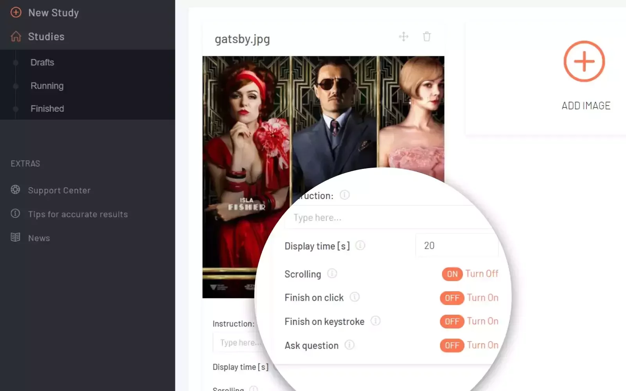626x391 pixels.
Task: Click the info icon beside Display time
Action: coord(360,246)
